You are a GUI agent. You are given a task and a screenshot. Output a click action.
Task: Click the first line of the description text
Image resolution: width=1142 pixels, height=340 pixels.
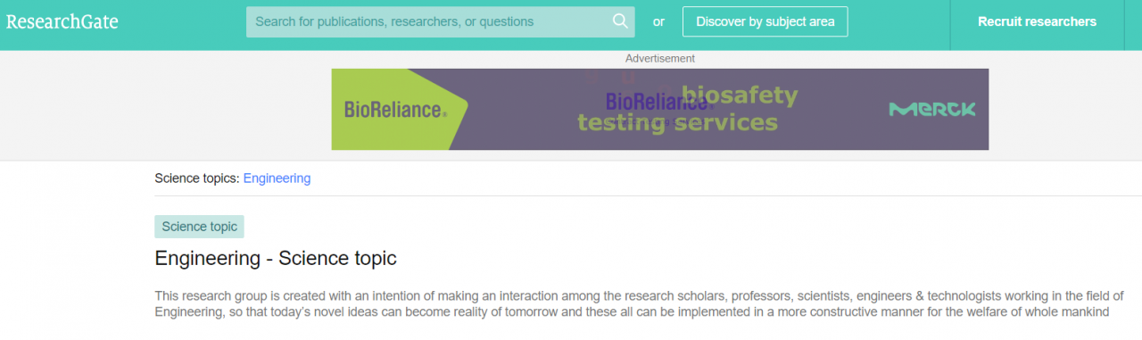tap(639, 295)
